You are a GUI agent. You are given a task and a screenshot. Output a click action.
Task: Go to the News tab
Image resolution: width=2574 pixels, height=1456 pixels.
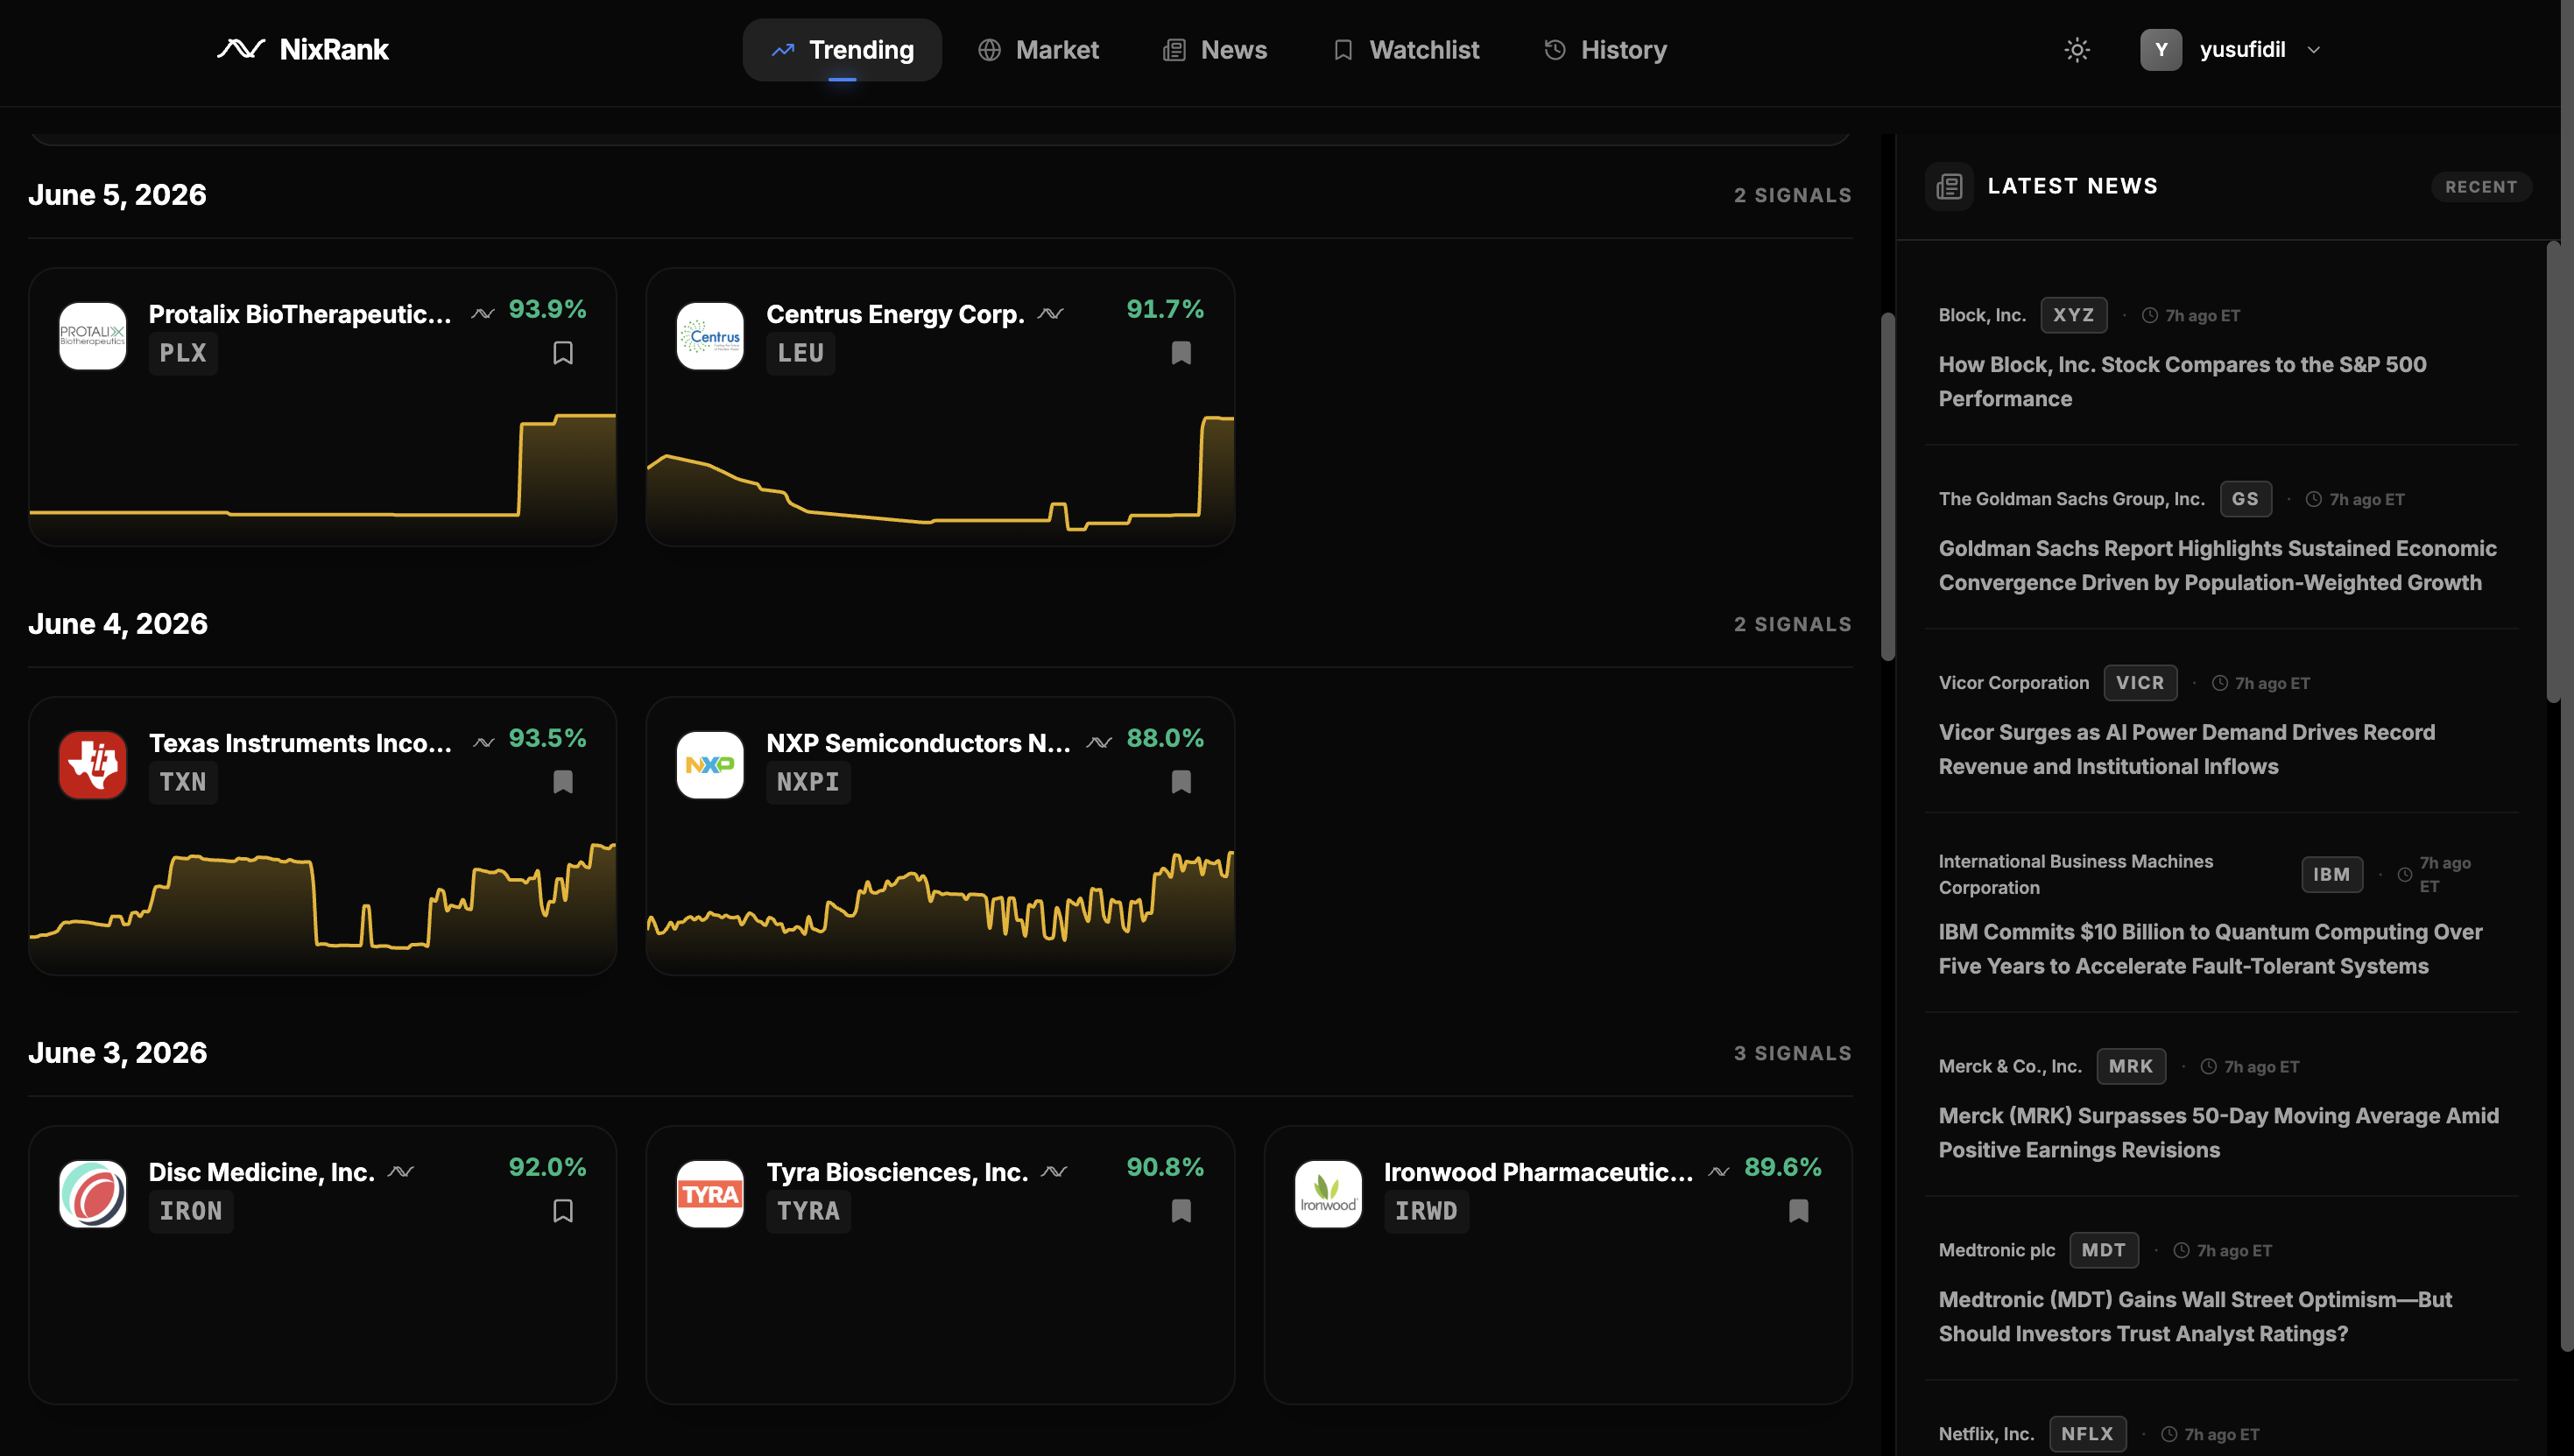coord(1215,50)
